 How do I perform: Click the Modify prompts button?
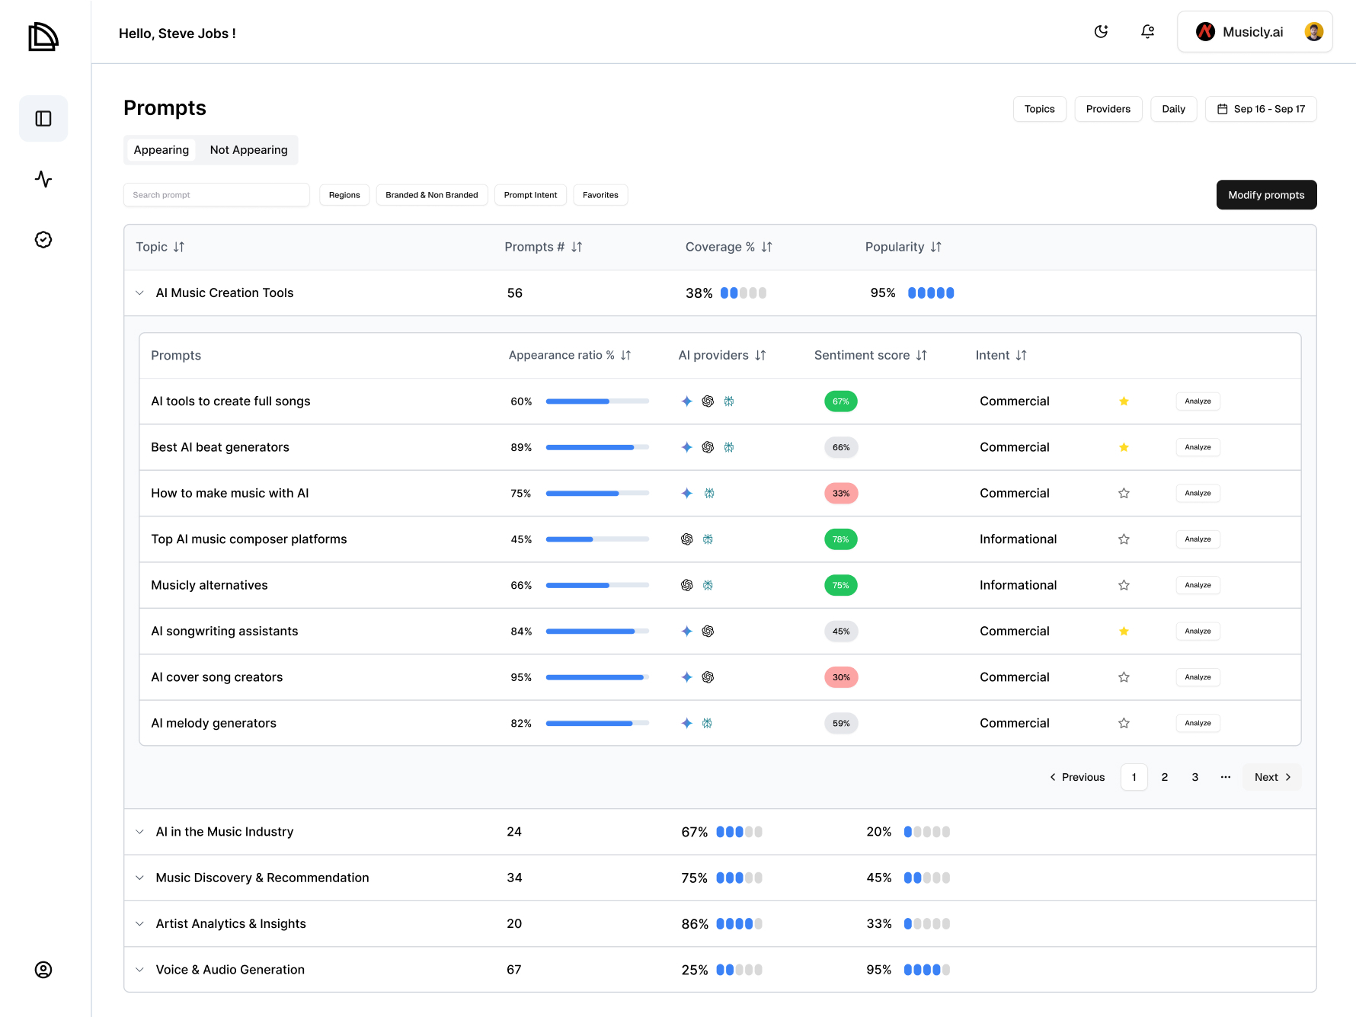(x=1266, y=195)
